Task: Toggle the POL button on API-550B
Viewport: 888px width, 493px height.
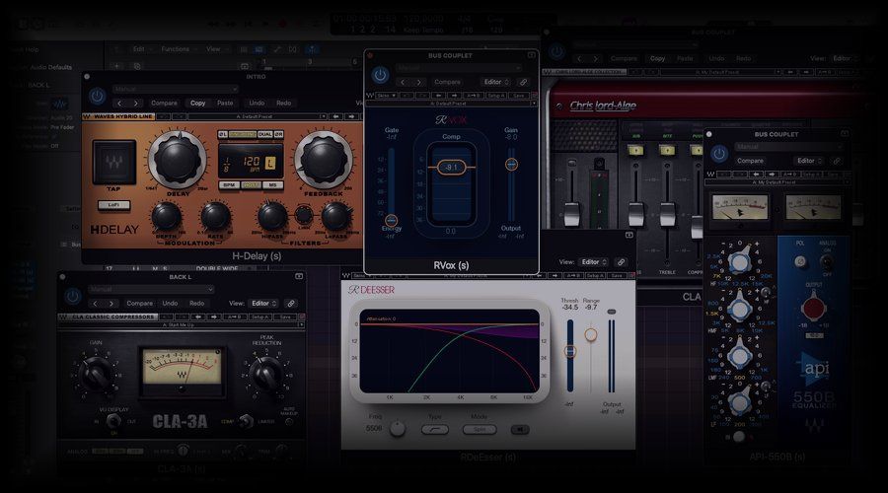Action: point(799,261)
